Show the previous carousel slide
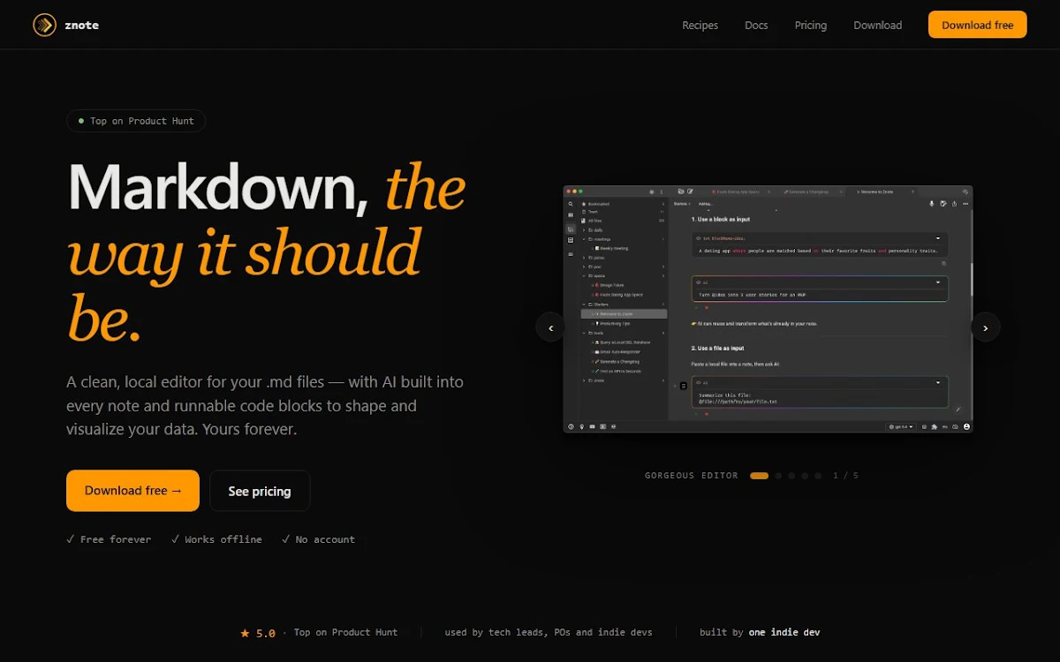This screenshot has height=662, width=1060. (x=550, y=327)
